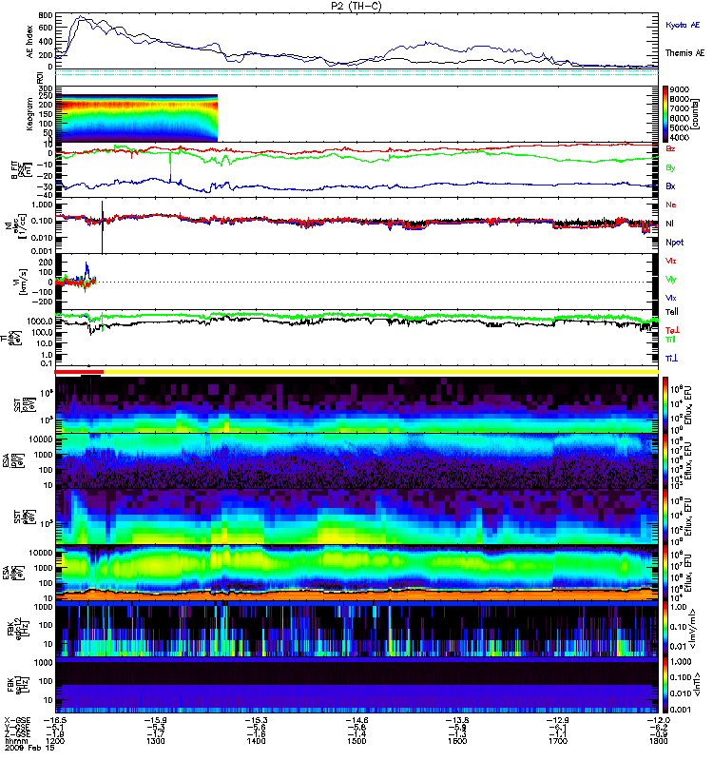Click the date label 2009 Feb 15

point(29,748)
